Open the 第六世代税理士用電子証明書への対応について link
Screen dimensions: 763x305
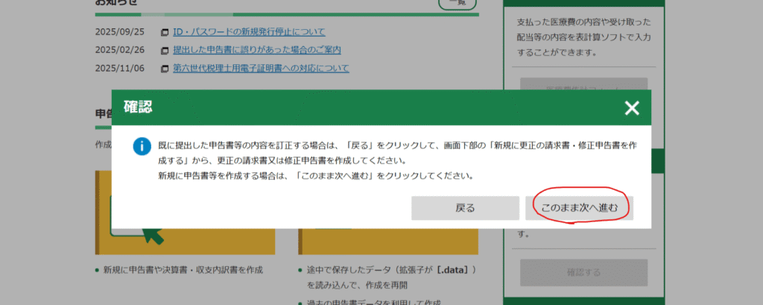[261, 69]
